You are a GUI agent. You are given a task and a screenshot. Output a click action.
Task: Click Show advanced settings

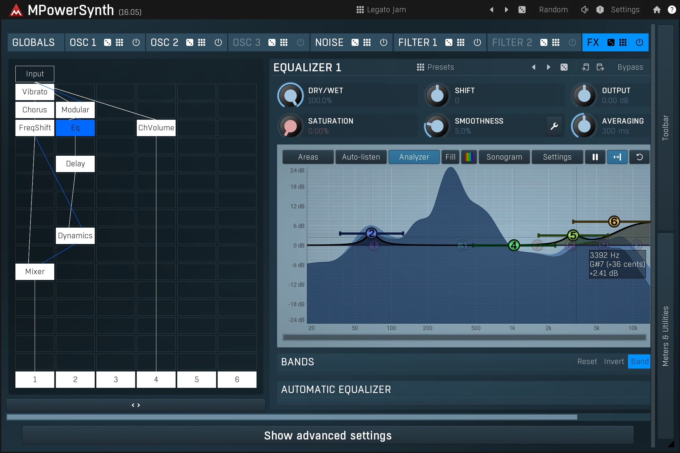328,435
